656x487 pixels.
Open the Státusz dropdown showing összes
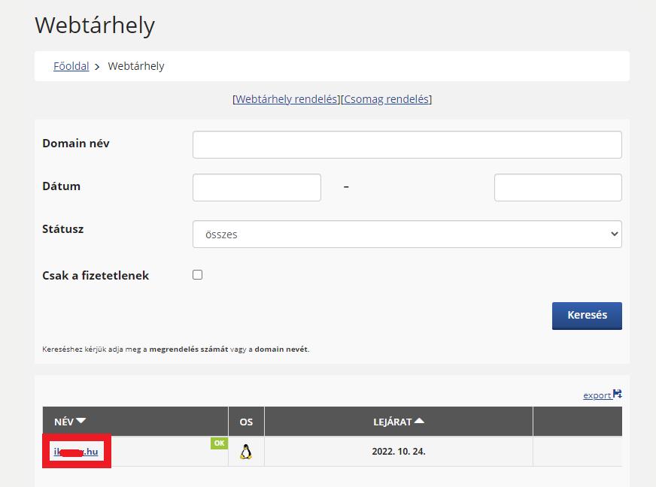407,234
